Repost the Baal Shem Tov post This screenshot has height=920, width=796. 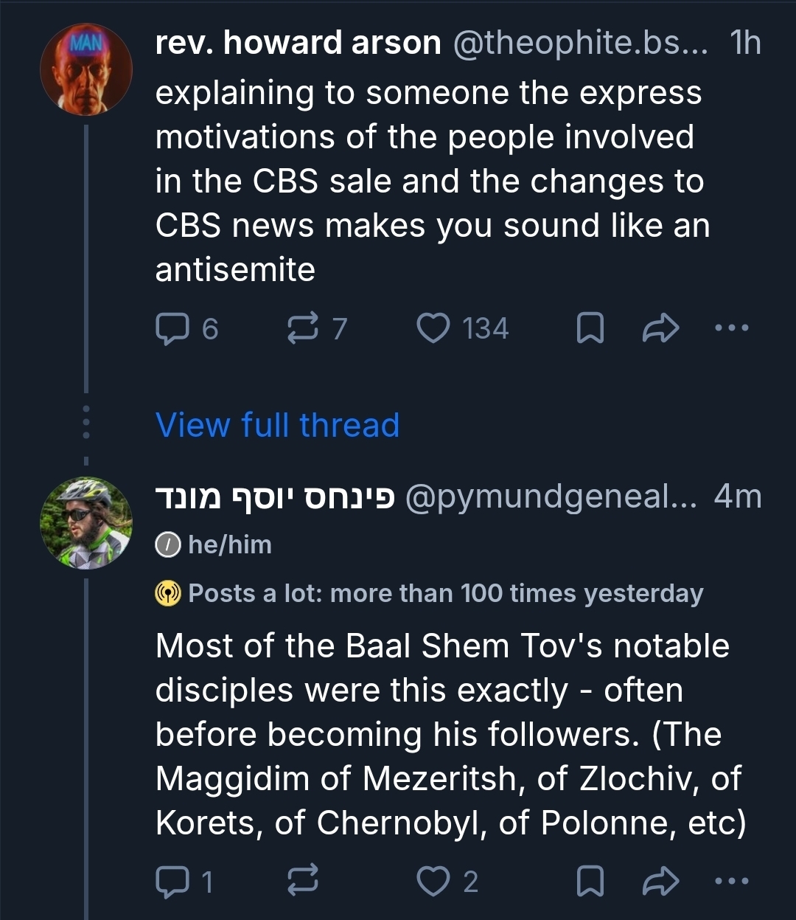click(302, 881)
